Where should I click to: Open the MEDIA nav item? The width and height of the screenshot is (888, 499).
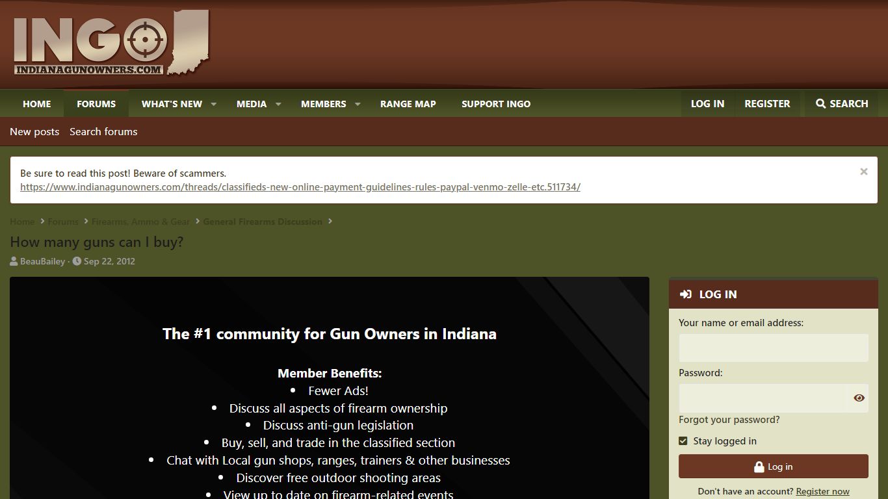252,104
